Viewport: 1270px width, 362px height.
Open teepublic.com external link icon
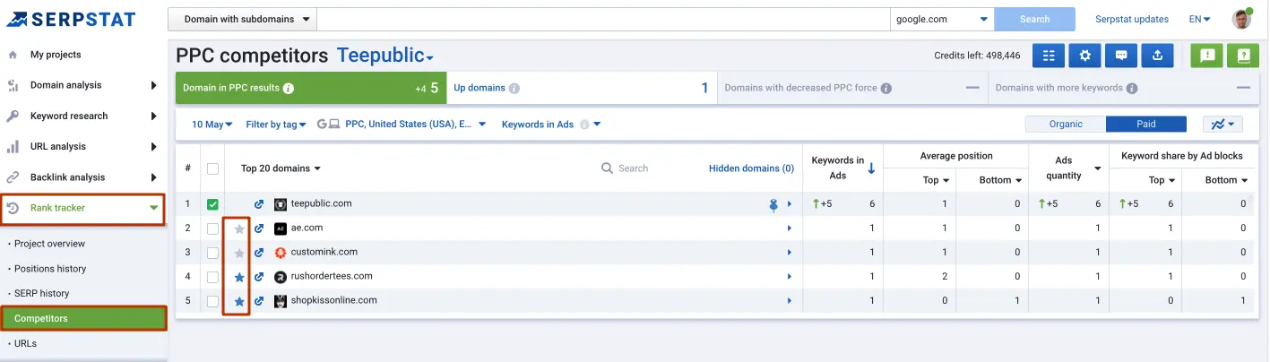(x=259, y=204)
